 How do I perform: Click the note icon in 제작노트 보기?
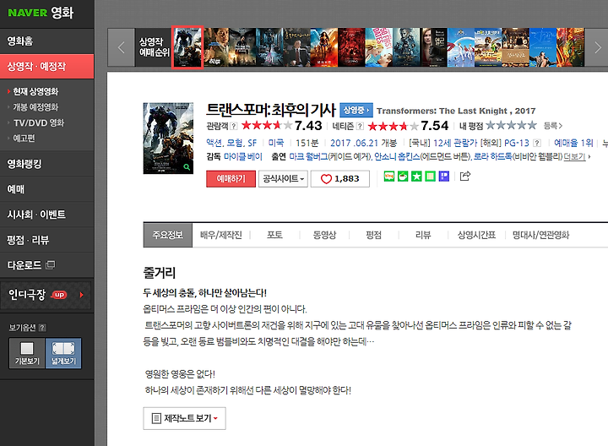coord(156,418)
